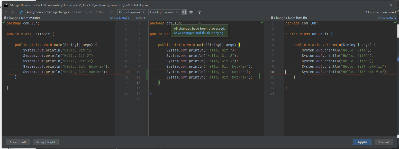Viewport: 399px width, 149px height.
Task: Click 'Save changes and finish merging' link
Action: [x=198, y=33]
